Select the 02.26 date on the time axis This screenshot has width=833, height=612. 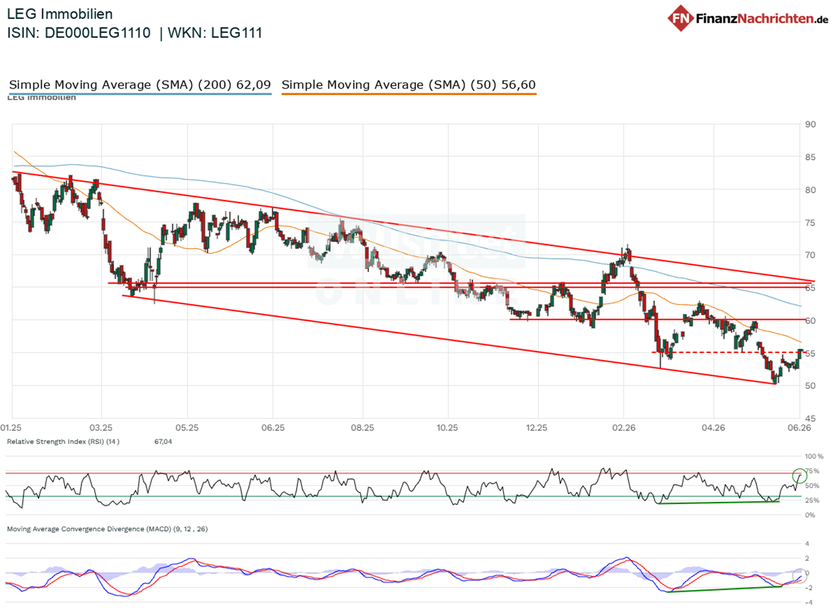(x=623, y=428)
